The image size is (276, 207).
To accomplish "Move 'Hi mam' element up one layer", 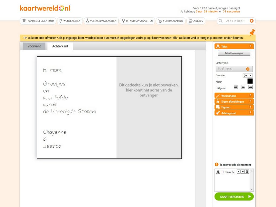I will 239,172.
